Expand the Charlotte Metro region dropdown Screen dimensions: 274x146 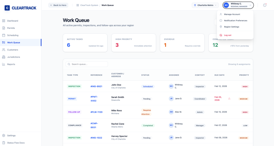tap(205, 5)
